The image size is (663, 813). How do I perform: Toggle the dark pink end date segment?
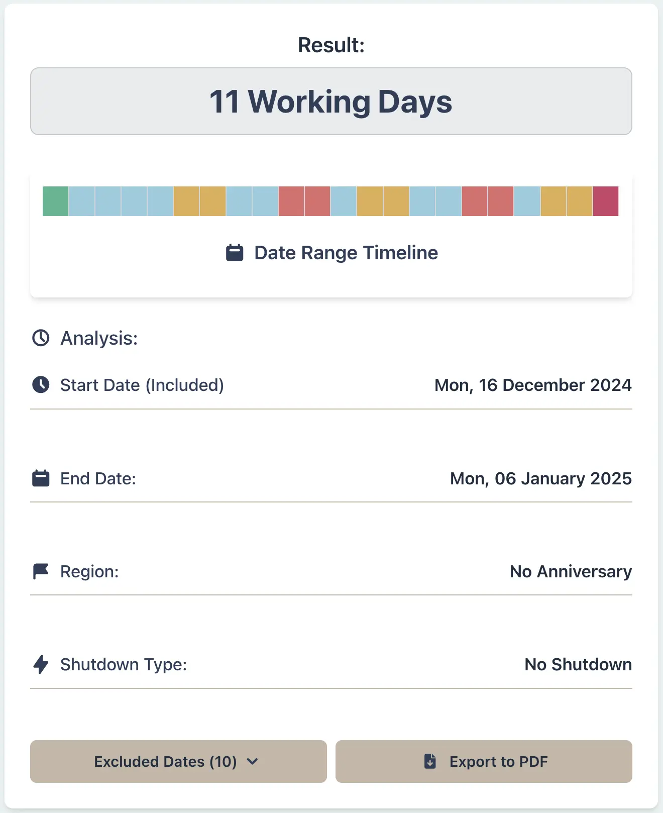(x=606, y=200)
